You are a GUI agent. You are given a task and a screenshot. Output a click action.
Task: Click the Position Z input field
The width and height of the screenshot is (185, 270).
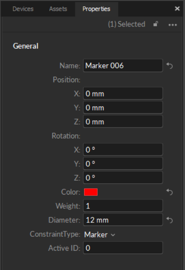click(x=123, y=122)
